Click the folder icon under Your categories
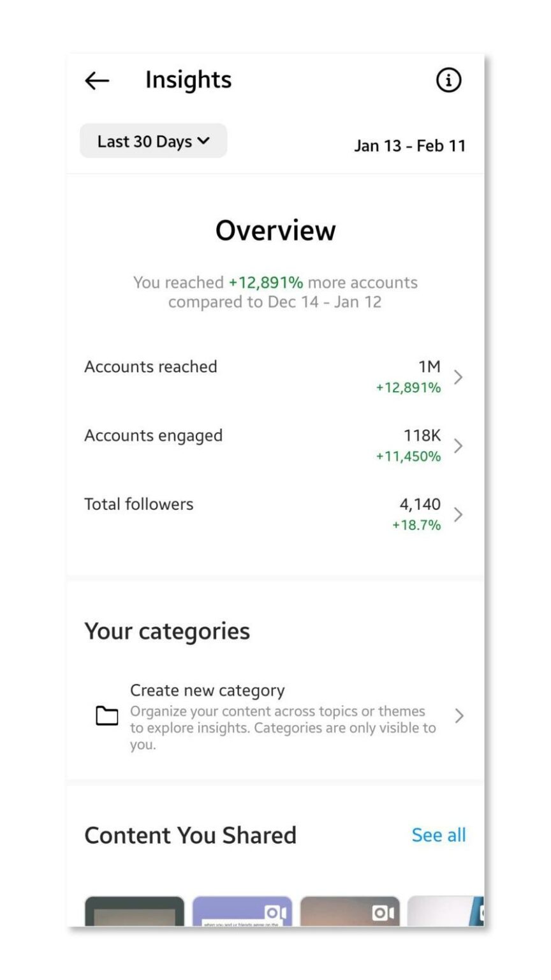 pos(108,716)
